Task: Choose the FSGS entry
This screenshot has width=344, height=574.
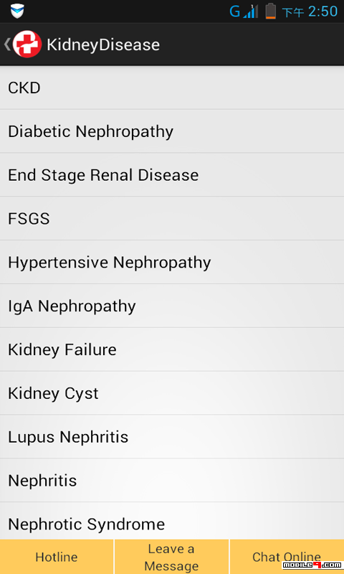Action: [x=172, y=219]
